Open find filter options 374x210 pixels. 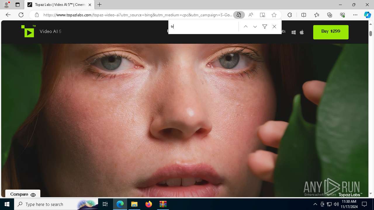265,27
